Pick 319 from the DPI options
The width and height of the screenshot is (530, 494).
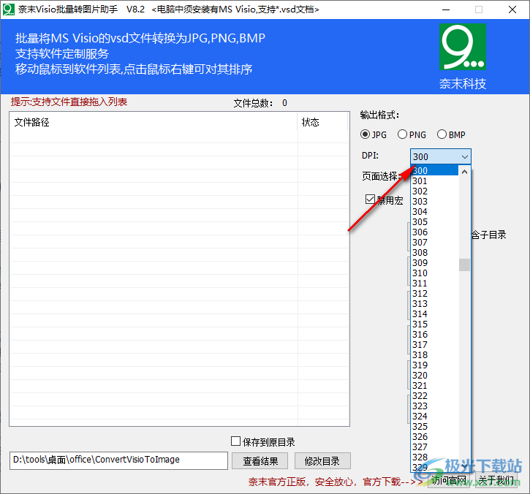coord(434,365)
